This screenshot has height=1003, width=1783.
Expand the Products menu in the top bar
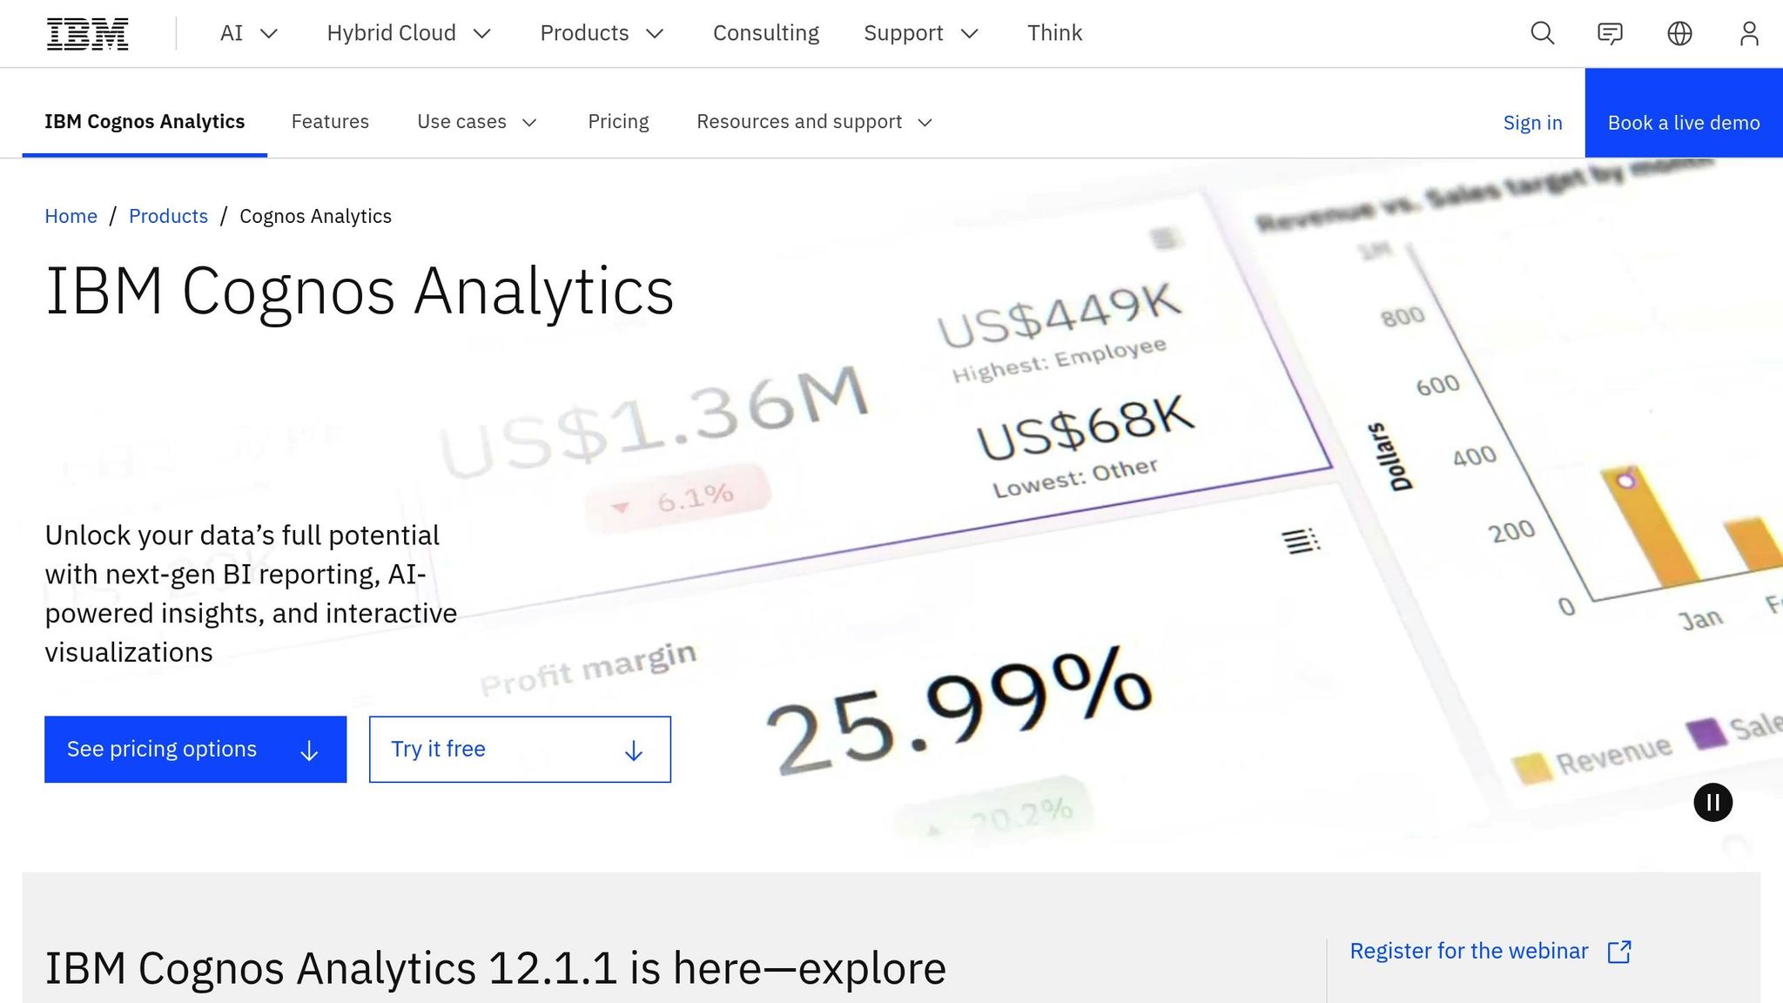(602, 33)
